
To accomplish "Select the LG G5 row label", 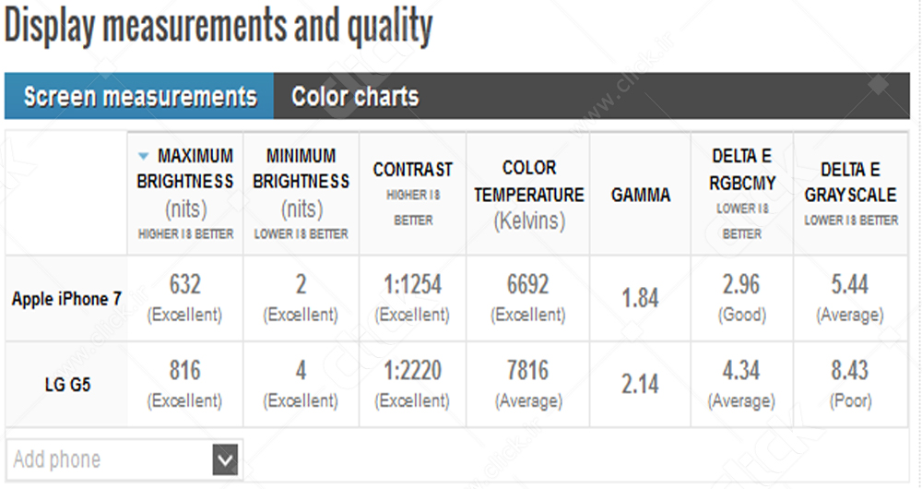I will click(66, 384).
